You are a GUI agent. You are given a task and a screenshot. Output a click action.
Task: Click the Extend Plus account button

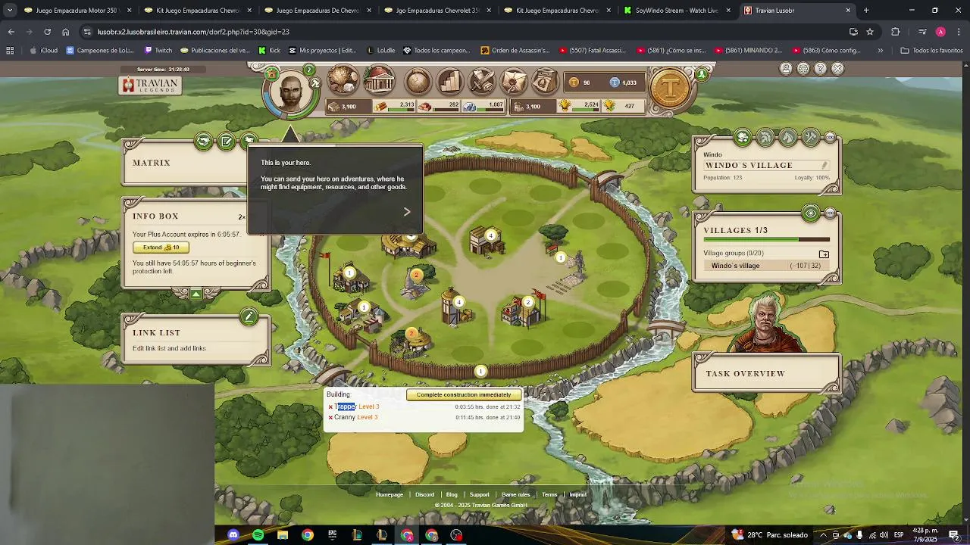point(161,248)
